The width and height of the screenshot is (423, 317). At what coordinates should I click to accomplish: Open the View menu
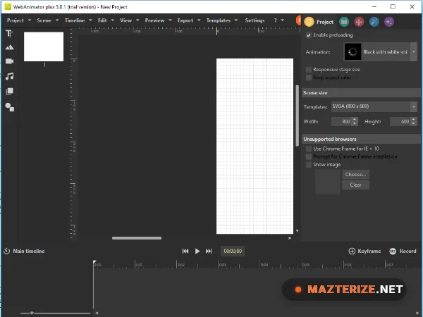[129, 20]
